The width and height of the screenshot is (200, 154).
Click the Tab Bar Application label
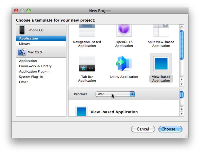(87, 79)
